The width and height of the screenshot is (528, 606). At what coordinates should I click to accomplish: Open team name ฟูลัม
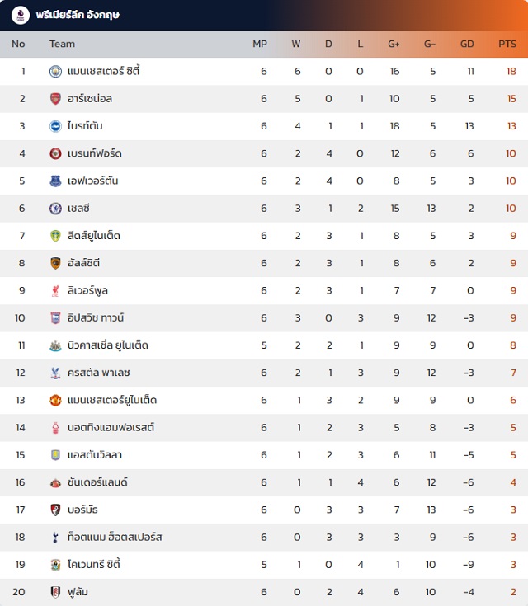(x=78, y=592)
